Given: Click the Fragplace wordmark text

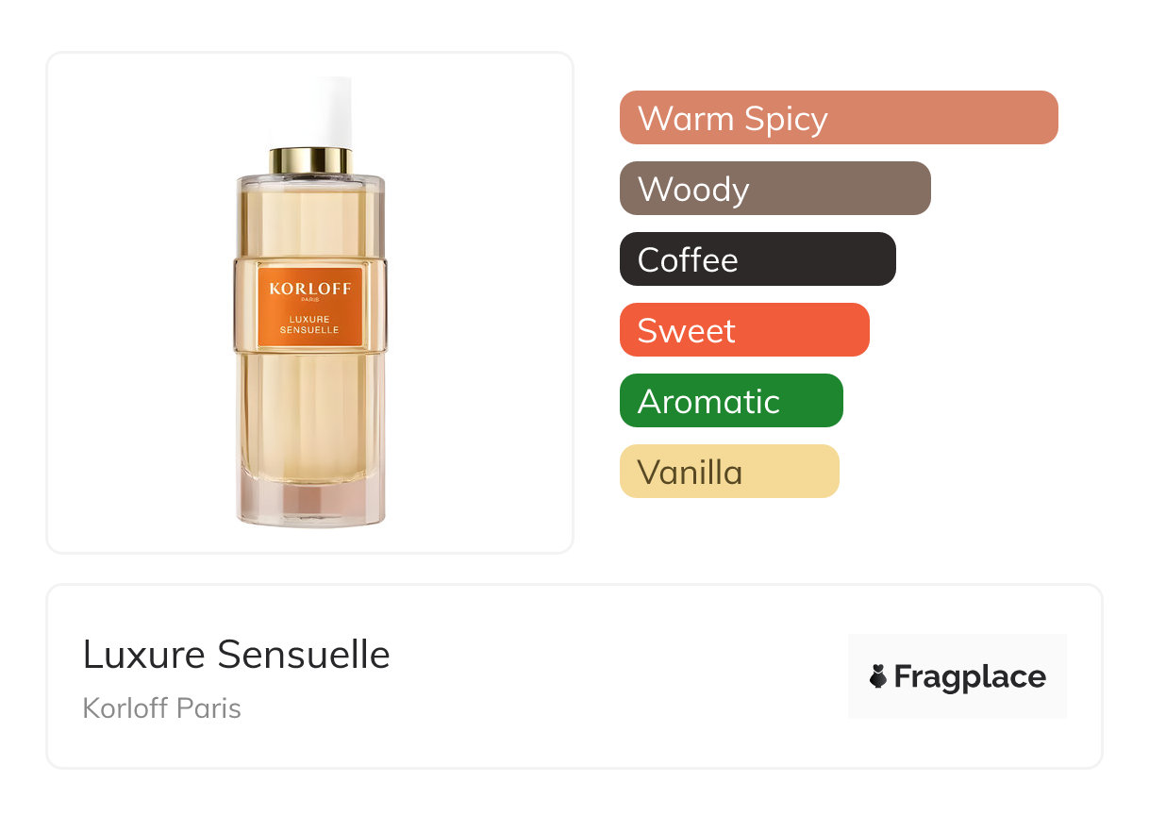Looking at the screenshot, I should coord(970,676).
